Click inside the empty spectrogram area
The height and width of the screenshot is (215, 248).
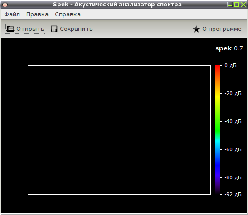119,130
